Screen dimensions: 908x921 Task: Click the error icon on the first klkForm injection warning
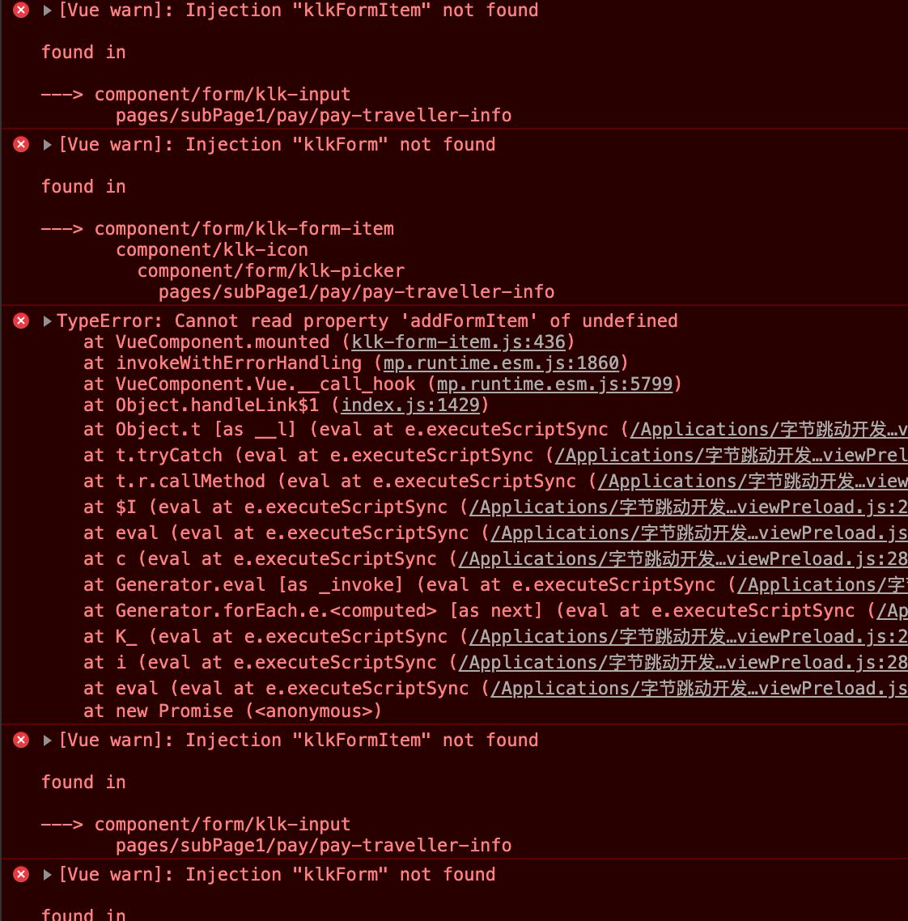tap(22, 145)
